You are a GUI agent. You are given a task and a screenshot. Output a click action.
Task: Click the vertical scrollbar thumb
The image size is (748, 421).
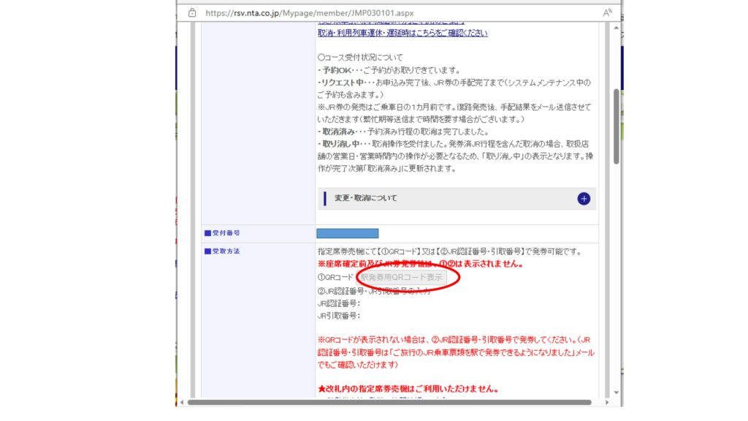pos(617,124)
